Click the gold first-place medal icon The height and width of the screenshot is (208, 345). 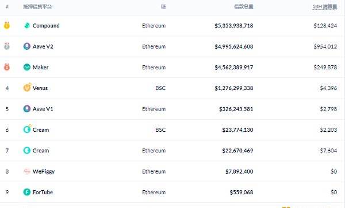click(x=7, y=25)
